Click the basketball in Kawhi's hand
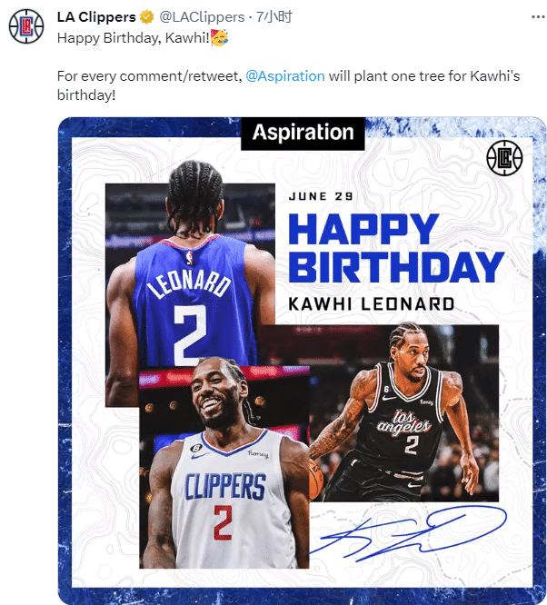Image resolution: width=547 pixels, height=605 pixels. [316, 481]
